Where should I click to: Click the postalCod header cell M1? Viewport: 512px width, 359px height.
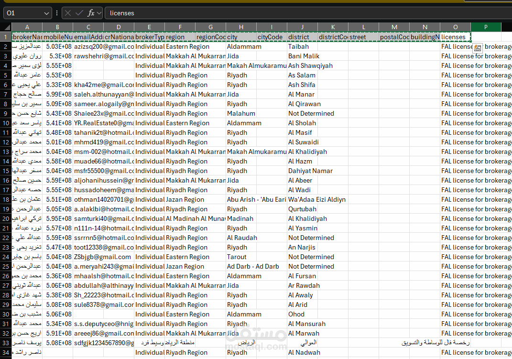(394, 37)
